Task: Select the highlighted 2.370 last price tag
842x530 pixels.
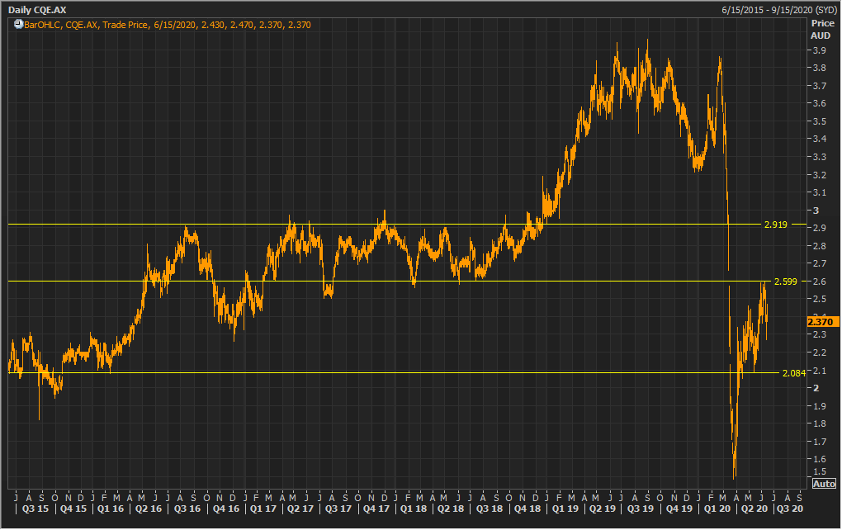Action: (x=822, y=322)
